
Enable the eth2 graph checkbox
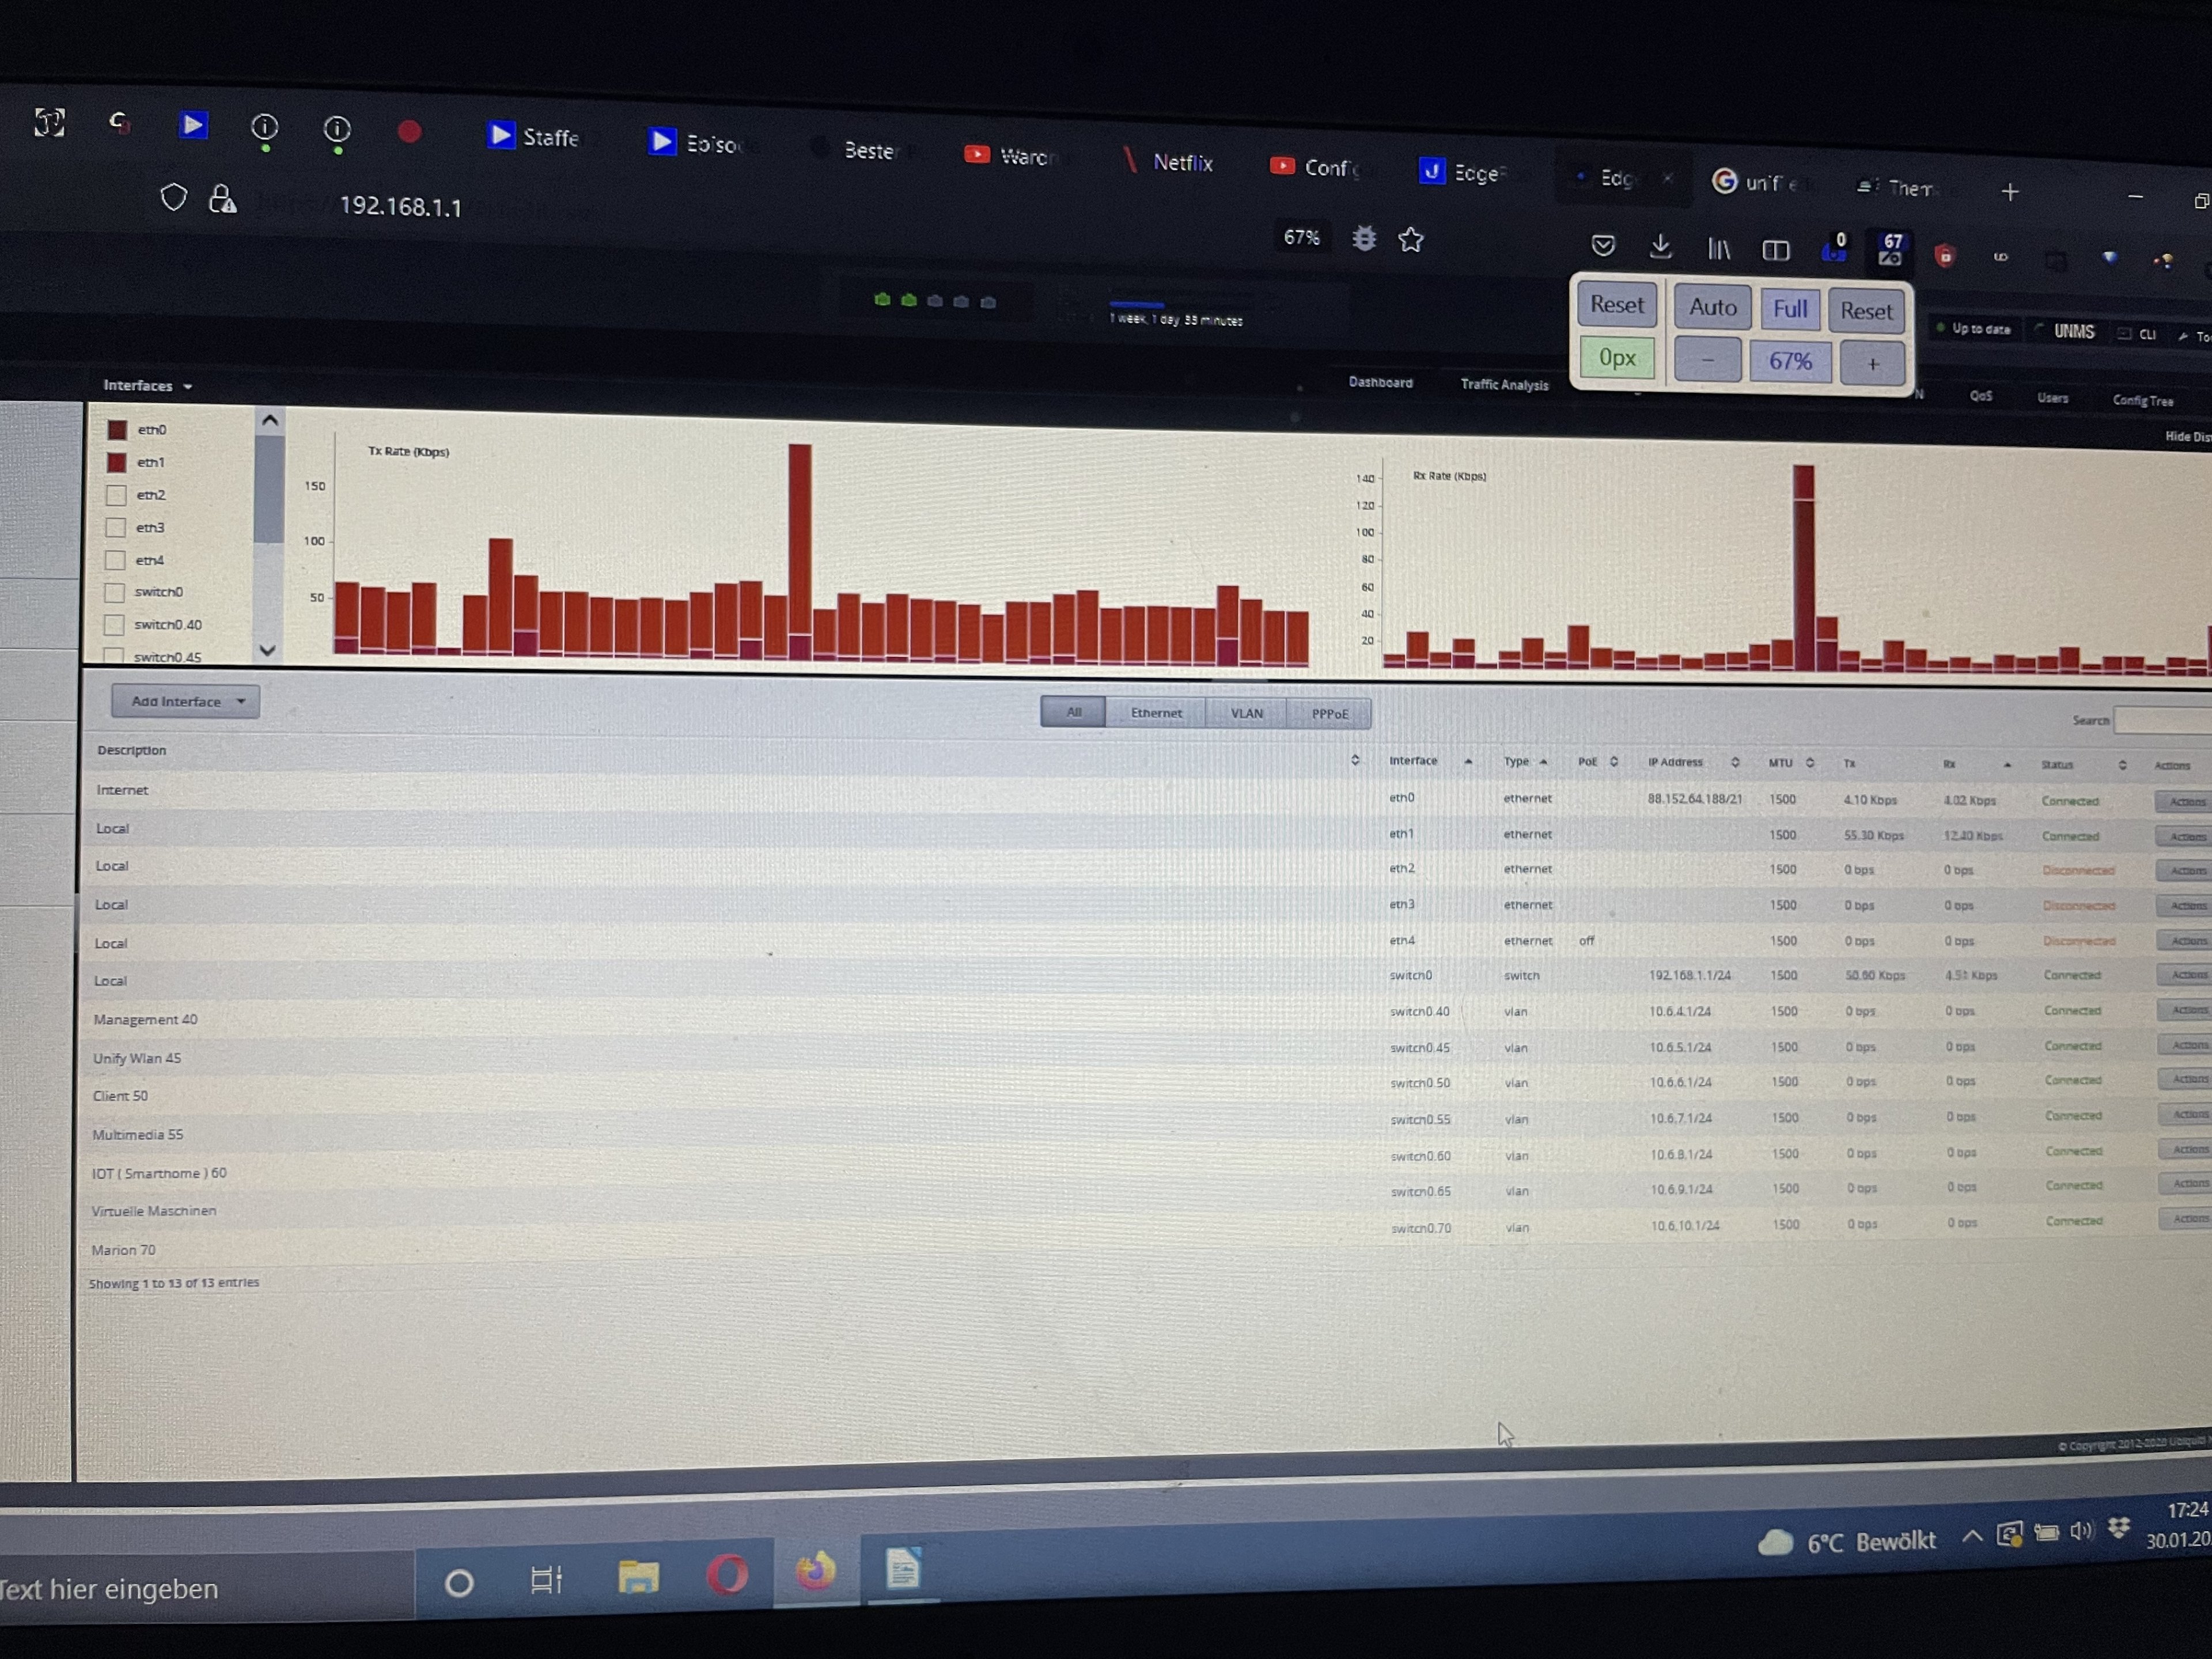116,495
